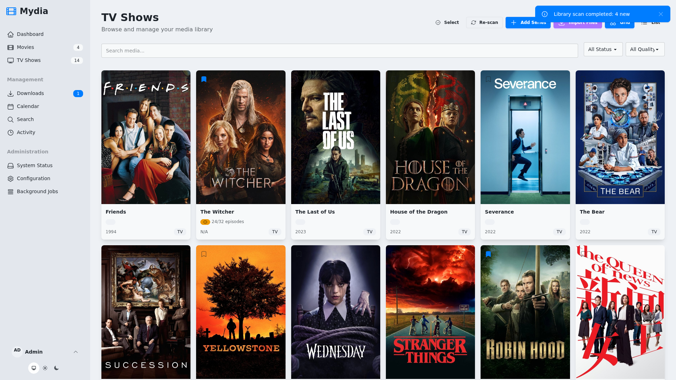676x380 pixels.
Task: Open the Activity page
Action: (x=26, y=132)
